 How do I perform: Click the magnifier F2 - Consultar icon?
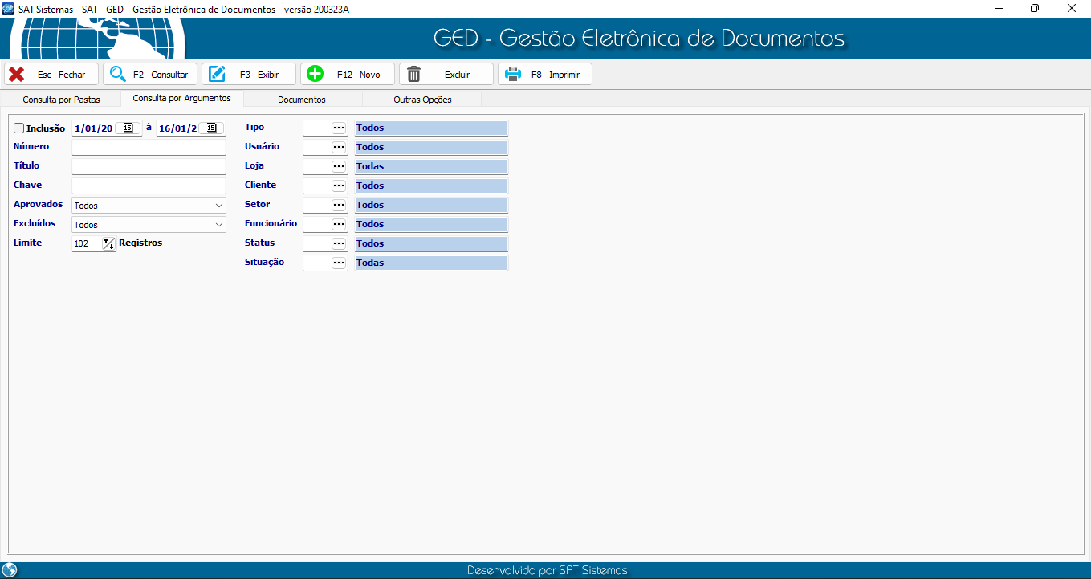pyautogui.click(x=118, y=75)
